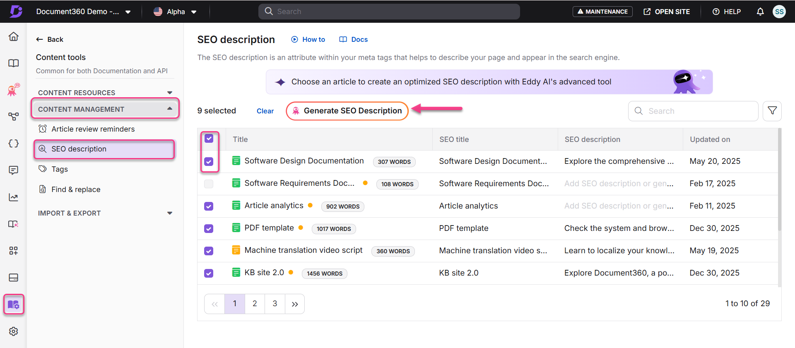Clear the 9 selected articles
Screen dimensions: 795x348
(x=265, y=111)
